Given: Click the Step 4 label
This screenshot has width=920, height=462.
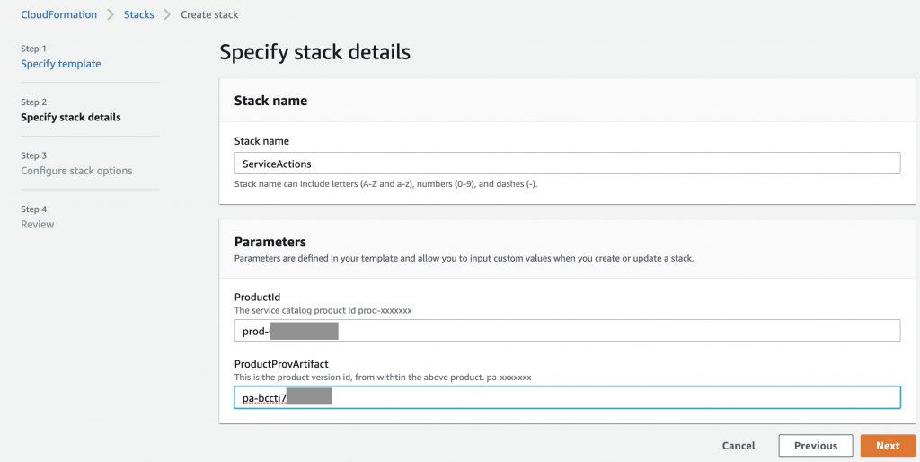Looking at the screenshot, I should click(33, 209).
